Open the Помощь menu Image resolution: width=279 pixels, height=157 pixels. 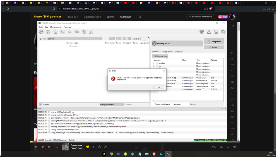coord(67,27)
